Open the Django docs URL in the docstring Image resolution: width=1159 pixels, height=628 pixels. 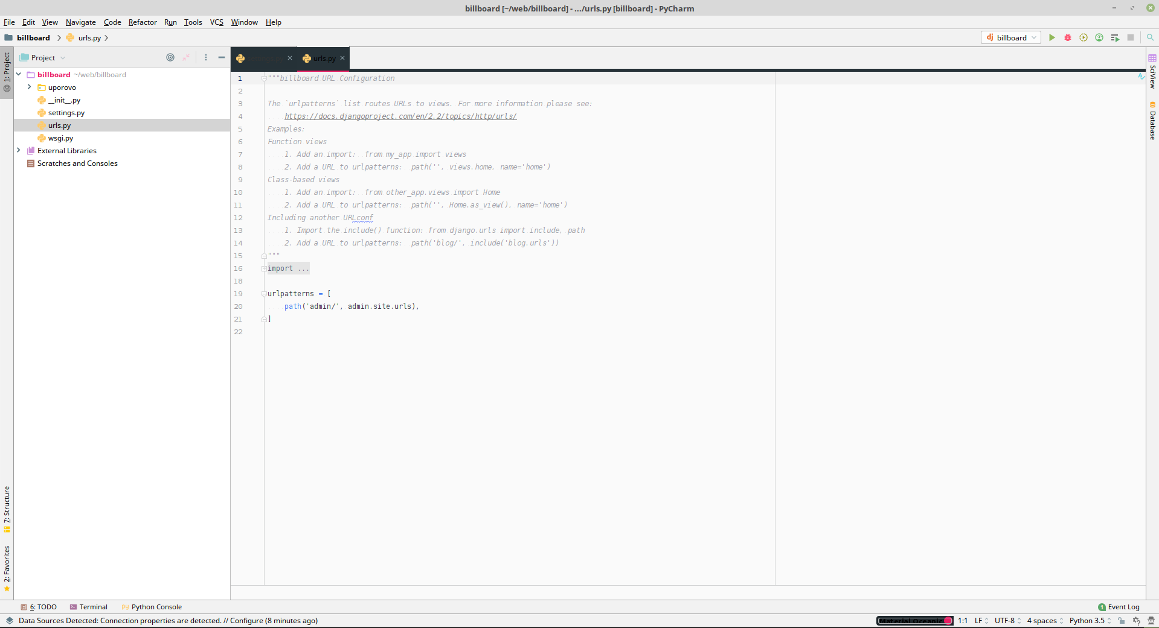pyautogui.click(x=400, y=116)
